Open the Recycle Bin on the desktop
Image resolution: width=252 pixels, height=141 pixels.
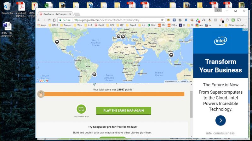7,8
